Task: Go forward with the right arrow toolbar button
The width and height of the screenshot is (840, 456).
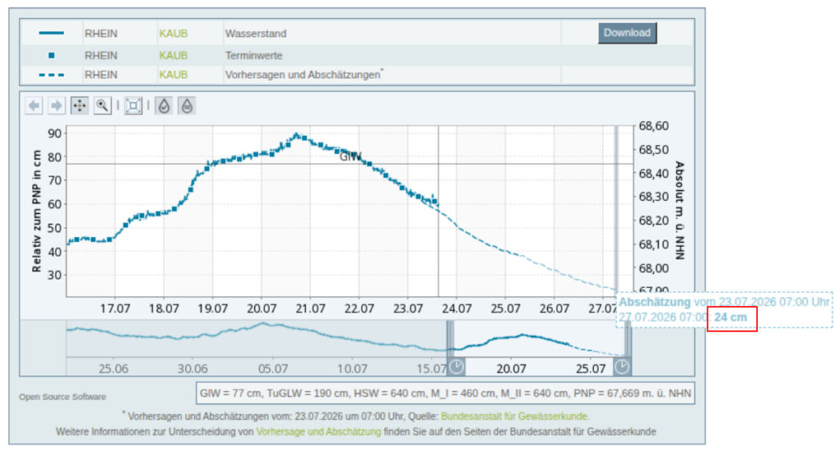Action: 57,106
